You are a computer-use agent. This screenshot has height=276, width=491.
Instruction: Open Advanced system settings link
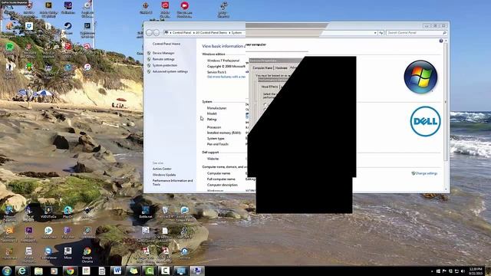pos(170,71)
